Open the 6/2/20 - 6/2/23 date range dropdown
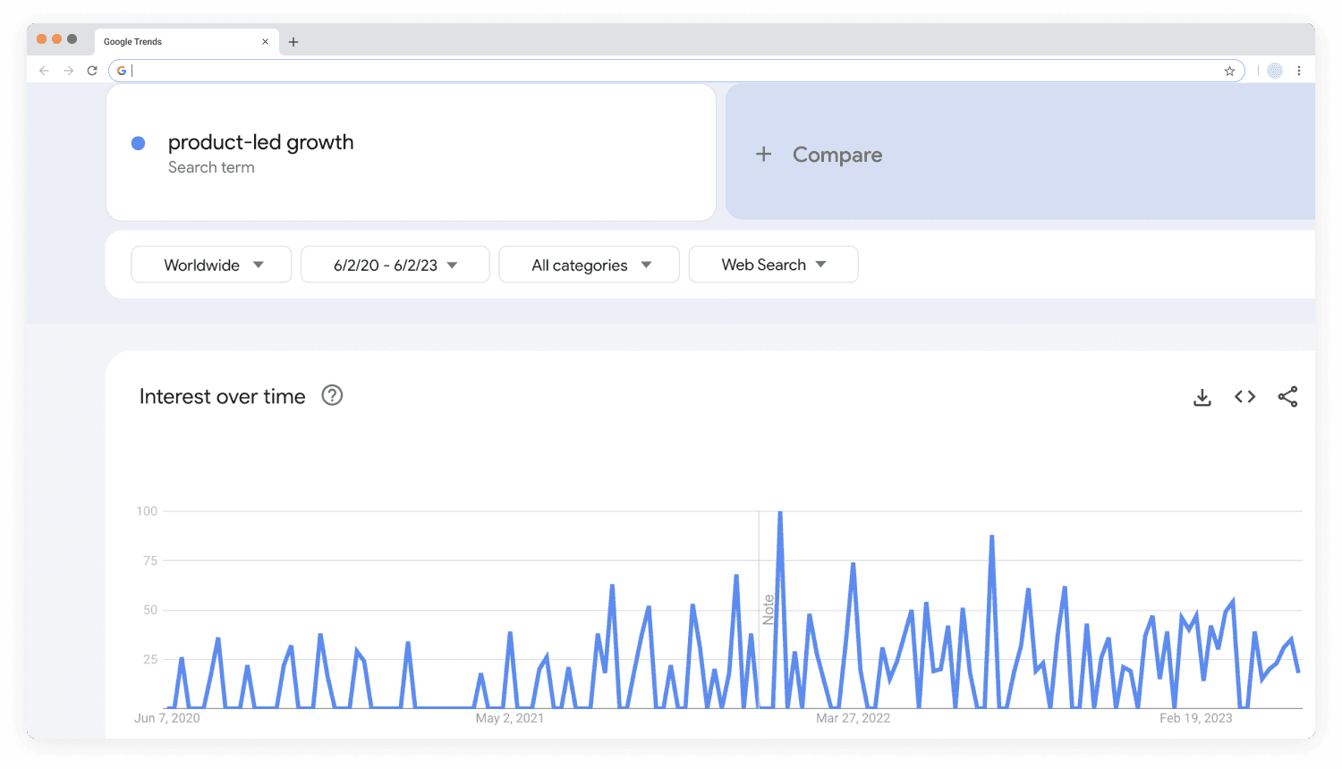 click(395, 265)
